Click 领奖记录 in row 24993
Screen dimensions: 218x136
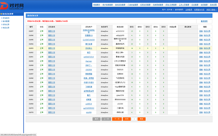(x=207, y=48)
